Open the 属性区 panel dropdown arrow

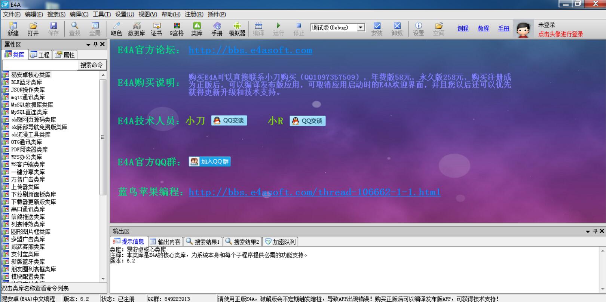pos(88,44)
